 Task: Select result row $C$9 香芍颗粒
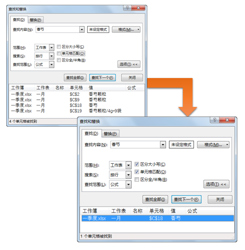(x=77, y=100)
